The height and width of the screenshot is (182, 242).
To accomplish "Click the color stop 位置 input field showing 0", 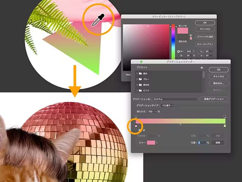I will point(202,143).
